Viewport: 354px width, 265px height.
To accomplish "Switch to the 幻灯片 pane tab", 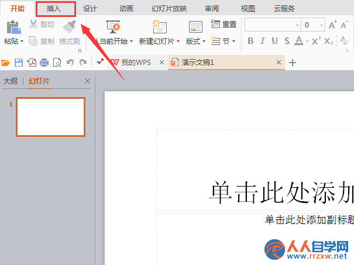I will tap(39, 81).
